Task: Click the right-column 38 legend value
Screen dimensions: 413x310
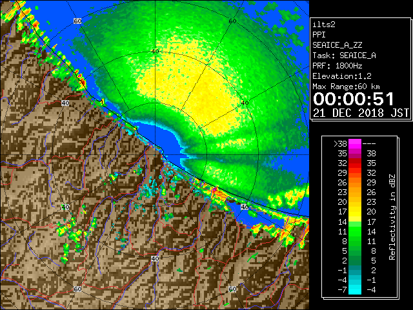Action: click(x=371, y=154)
